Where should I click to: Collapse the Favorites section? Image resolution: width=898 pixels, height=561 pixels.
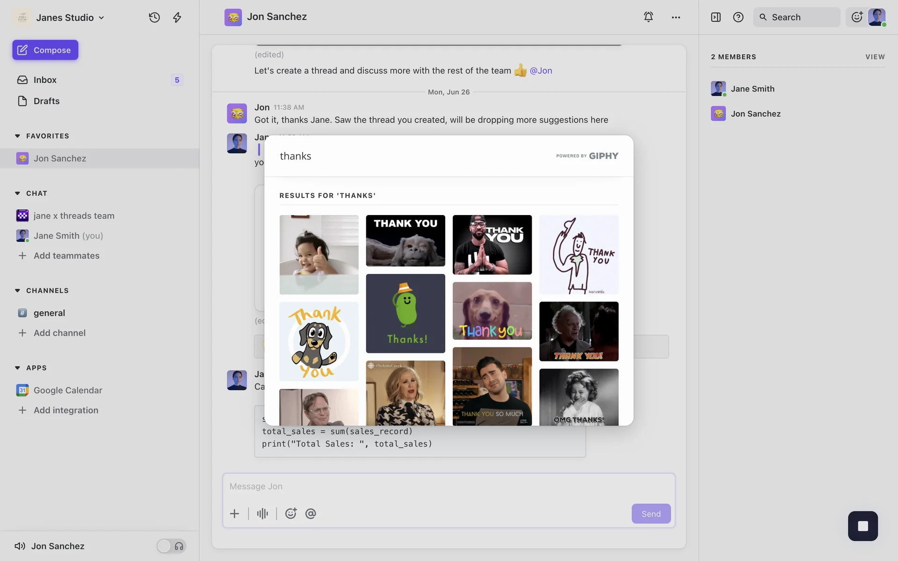tap(18, 136)
